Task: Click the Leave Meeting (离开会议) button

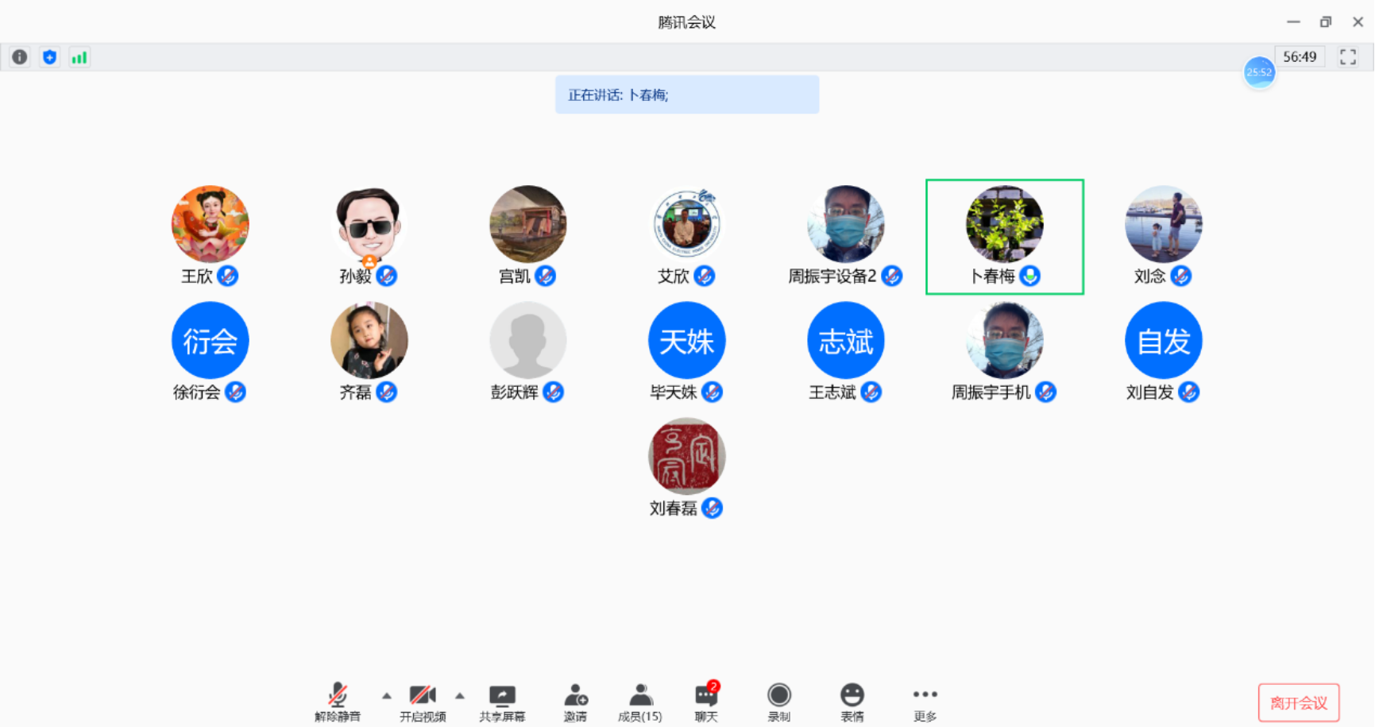Action: [1299, 703]
